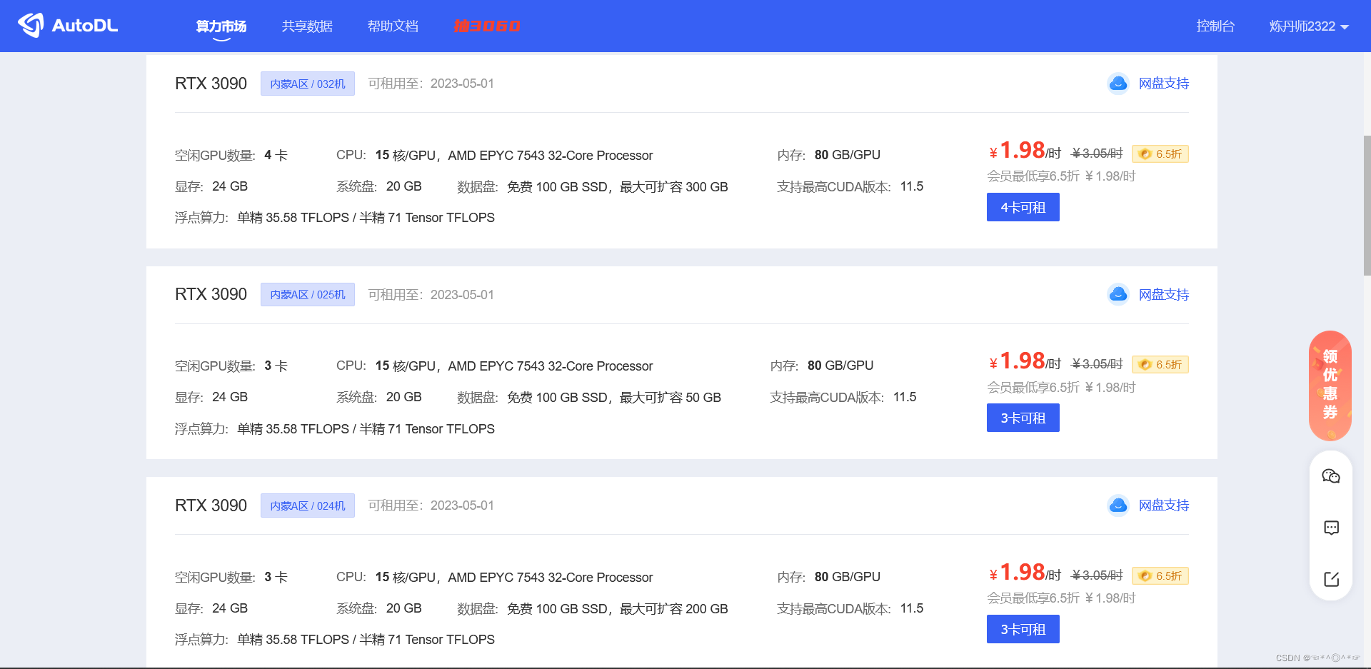Open the WeChat contact icon in sidebar
Image resolution: width=1371 pixels, height=669 pixels.
tap(1331, 476)
